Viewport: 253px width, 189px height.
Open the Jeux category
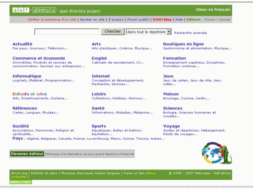click(168, 76)
